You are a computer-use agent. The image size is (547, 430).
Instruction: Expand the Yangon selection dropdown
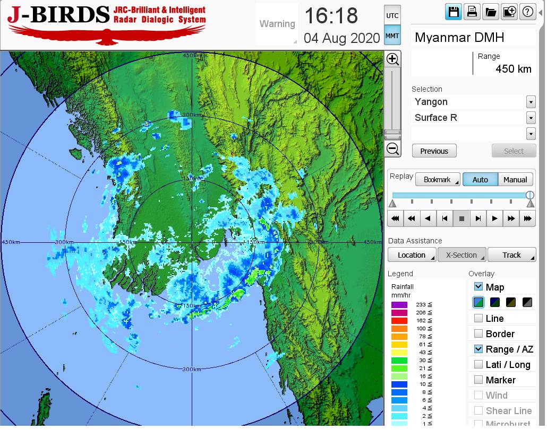(x=531, y=102)
